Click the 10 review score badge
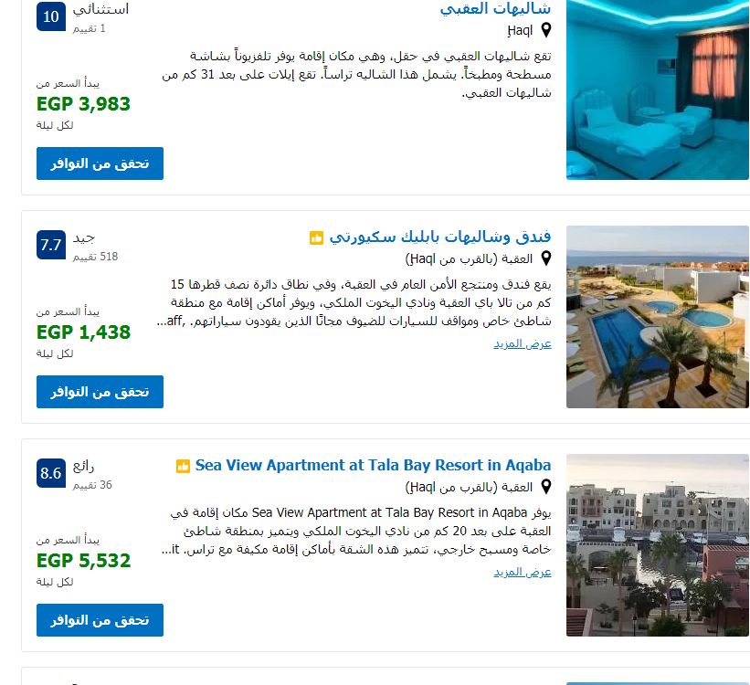The width and height of the screenshot is (750, 685). pyautogui.click(x=51, y=16)
